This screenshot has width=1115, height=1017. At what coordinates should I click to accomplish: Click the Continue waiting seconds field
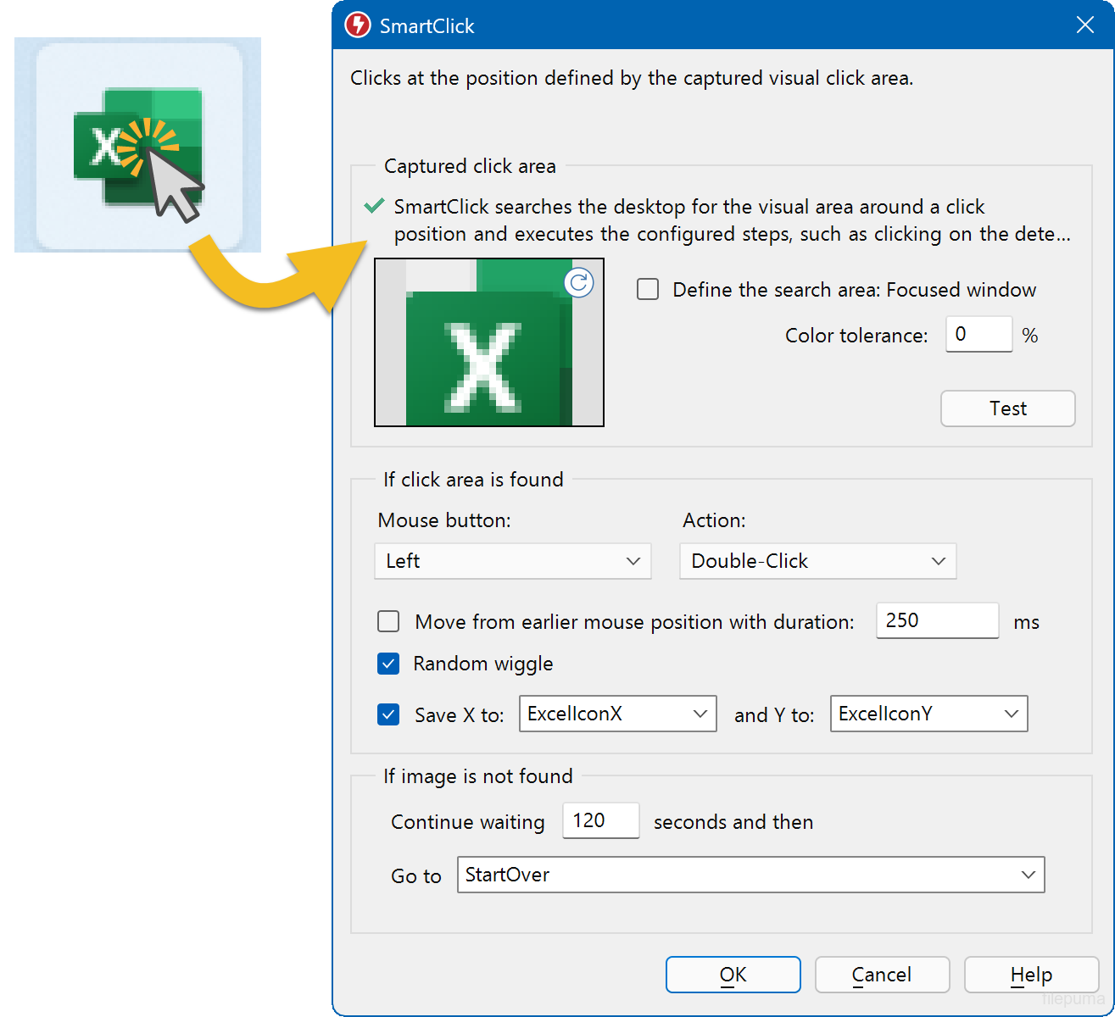pyautogui.click(x=601, y=820)
